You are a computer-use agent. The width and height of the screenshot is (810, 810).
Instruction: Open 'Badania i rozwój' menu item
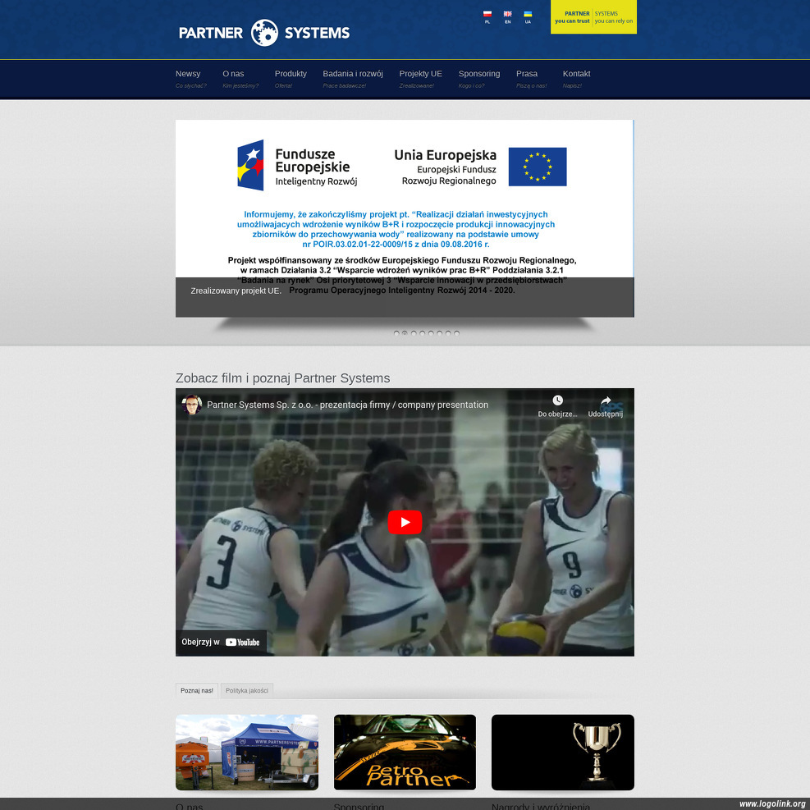(x=353, y=79)
